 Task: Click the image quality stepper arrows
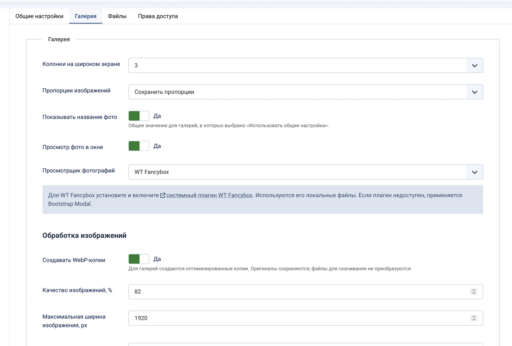click(474, 292)
